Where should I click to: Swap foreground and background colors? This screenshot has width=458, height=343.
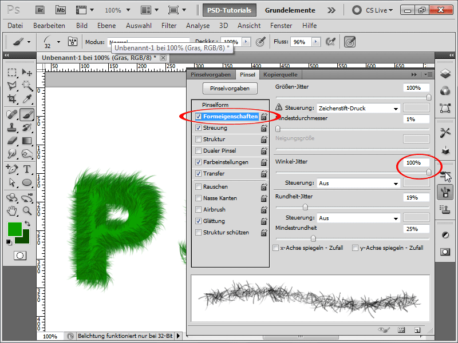tap(27, 224)
